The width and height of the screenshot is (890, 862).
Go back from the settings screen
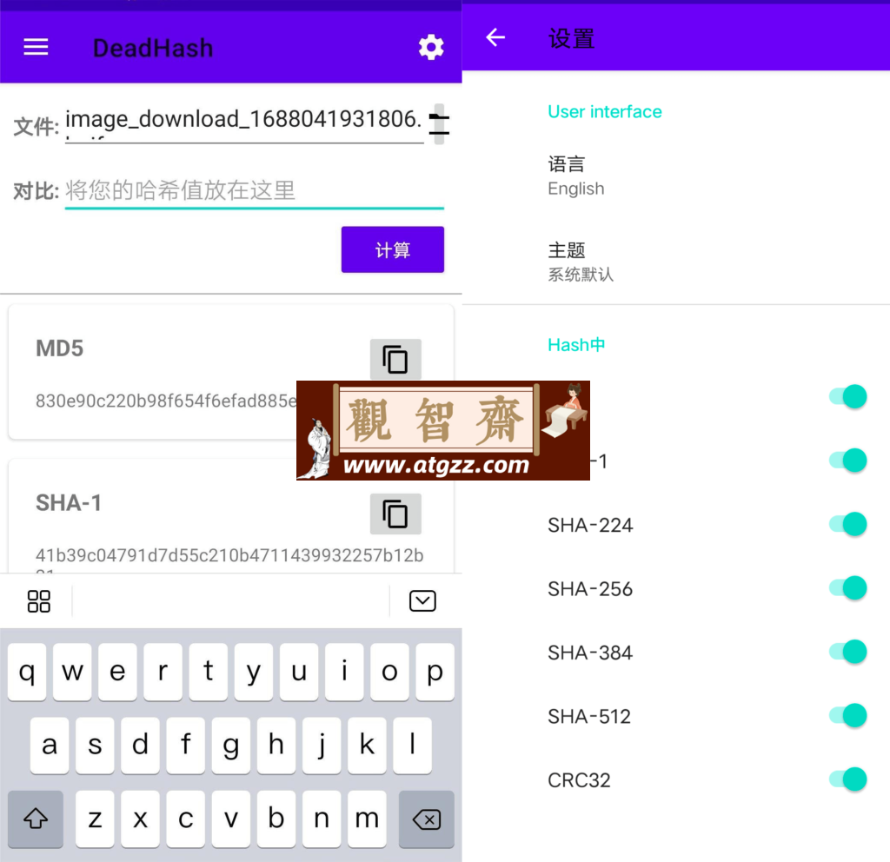click(x=495, y=37)
